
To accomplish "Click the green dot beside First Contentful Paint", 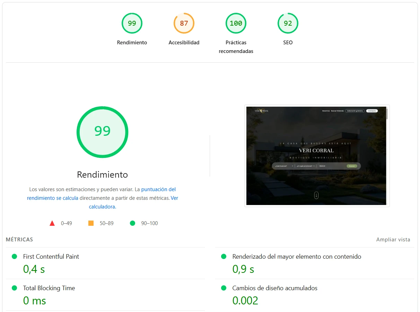I will pyautogui.click(x=14, y=257).
